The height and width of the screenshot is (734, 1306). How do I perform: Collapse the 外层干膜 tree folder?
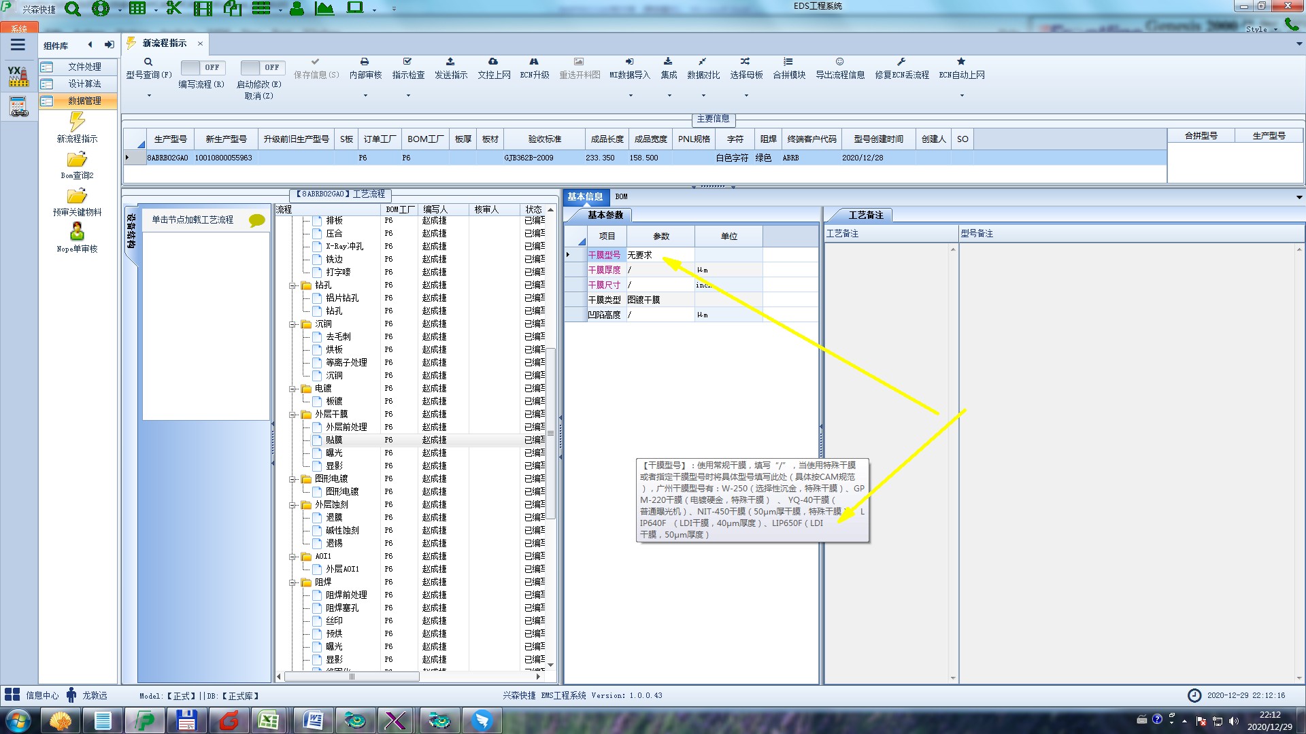[x=292, y=415]
